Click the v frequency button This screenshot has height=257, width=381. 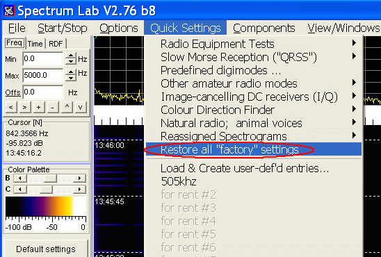coord(81,107)
